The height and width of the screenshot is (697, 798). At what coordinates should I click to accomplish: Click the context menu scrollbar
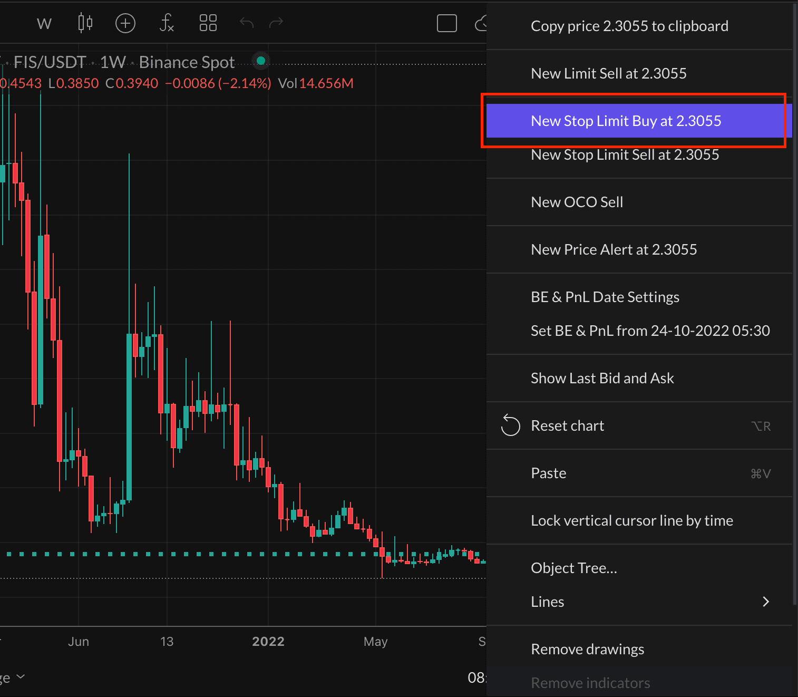pos(795,304)
